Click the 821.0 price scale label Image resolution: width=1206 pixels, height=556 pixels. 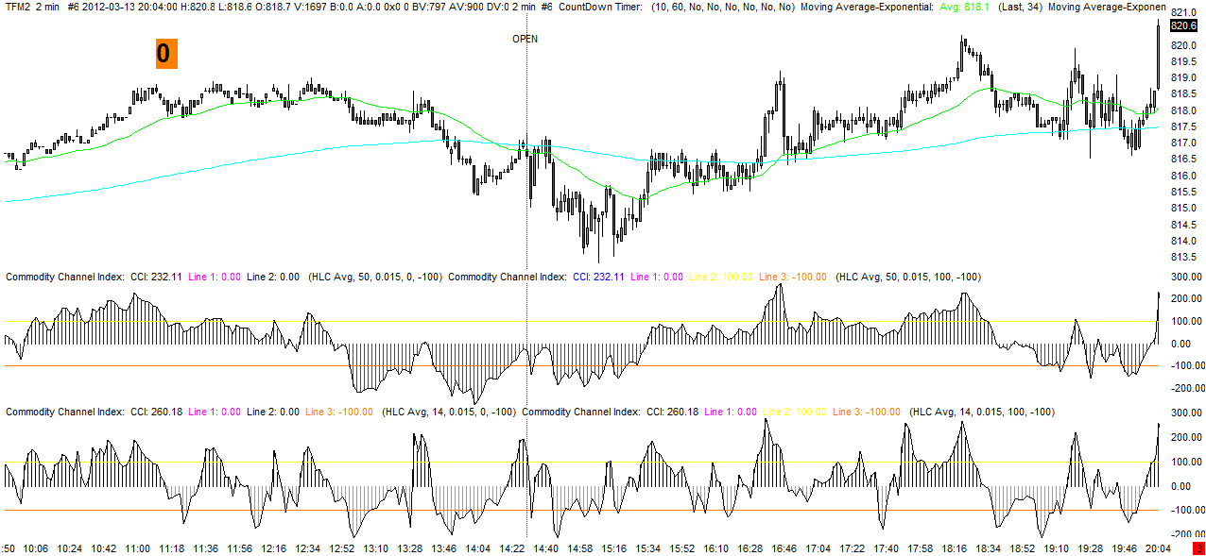pyautogui.click(x=1184, y=12)
